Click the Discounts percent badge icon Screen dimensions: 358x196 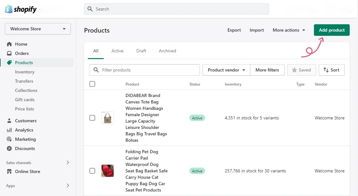tap(9, 148)
